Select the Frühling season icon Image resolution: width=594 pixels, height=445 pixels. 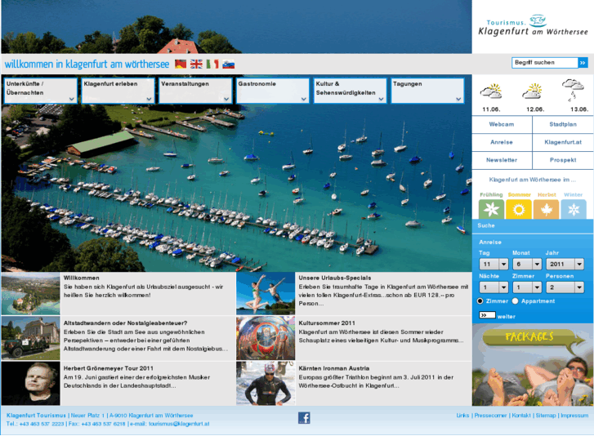491,209
